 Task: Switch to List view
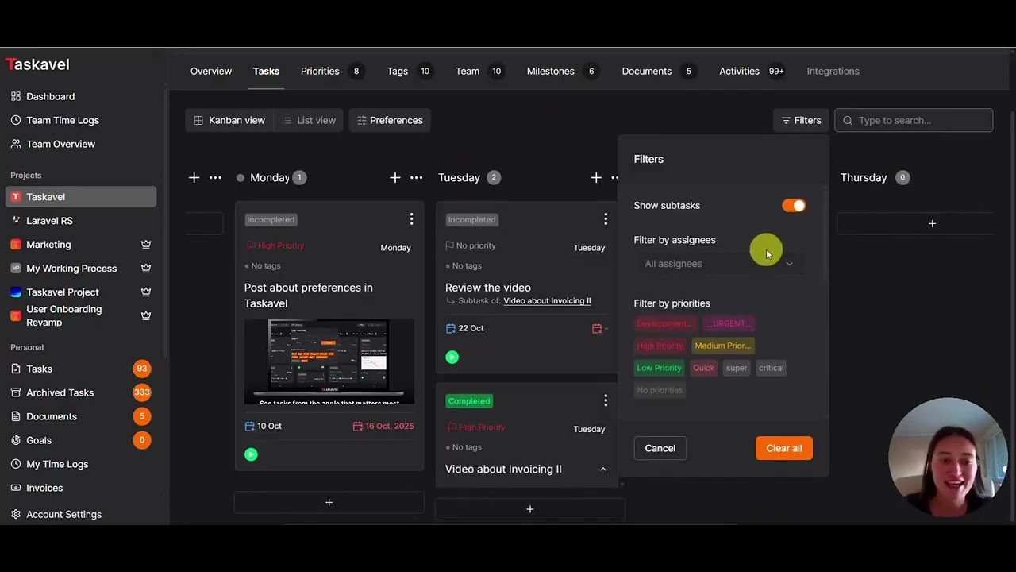tap(310, 120)
